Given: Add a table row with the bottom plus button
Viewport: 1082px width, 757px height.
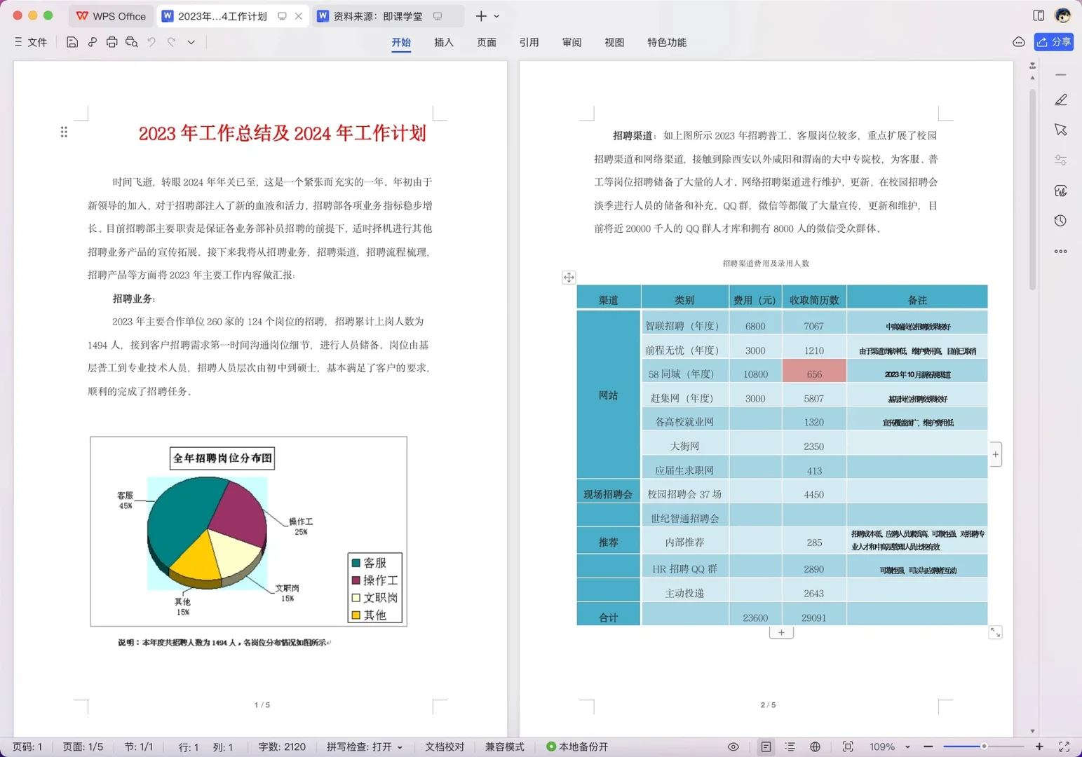Looking at the screenshot, I should (x=781, y=632).
